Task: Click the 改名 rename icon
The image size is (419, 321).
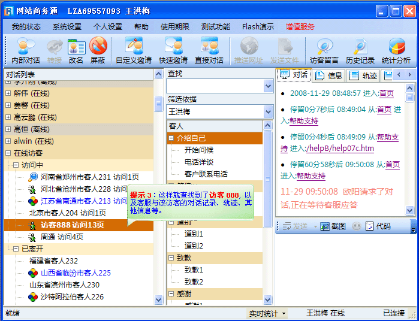Action: [76, 50]
